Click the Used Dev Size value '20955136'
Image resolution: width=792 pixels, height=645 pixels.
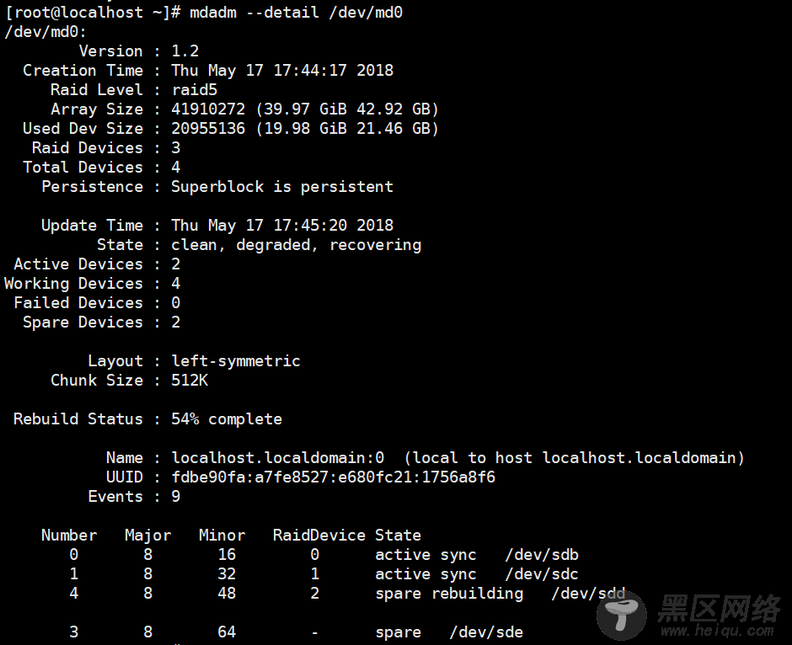[208, 128]
